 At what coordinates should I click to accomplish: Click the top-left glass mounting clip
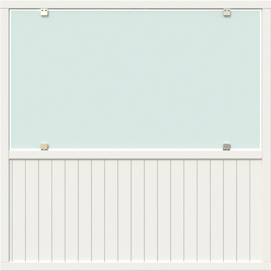[x=44, y=13]
